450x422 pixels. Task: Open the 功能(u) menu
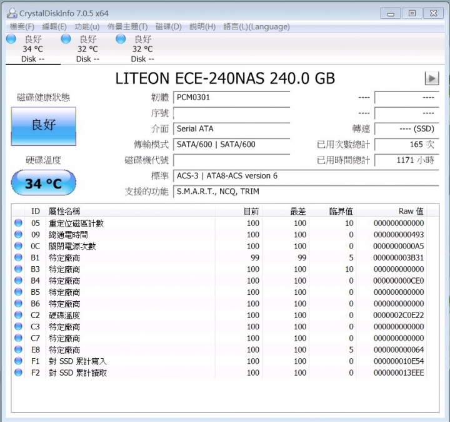(87, 27)
